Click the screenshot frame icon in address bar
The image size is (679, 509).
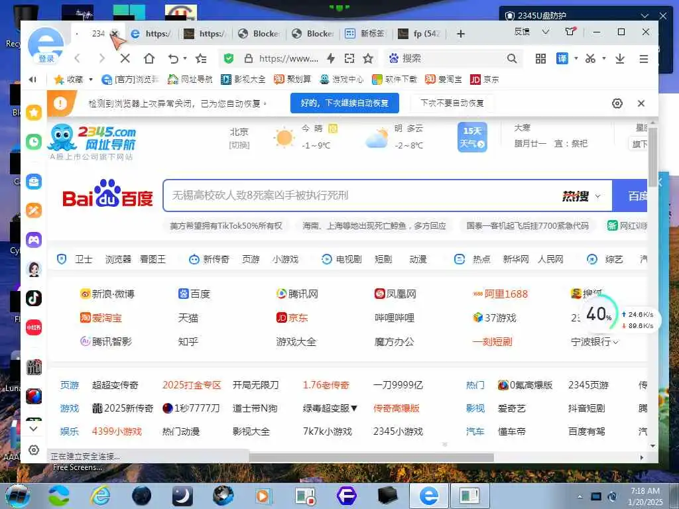[x=349, y=58]
